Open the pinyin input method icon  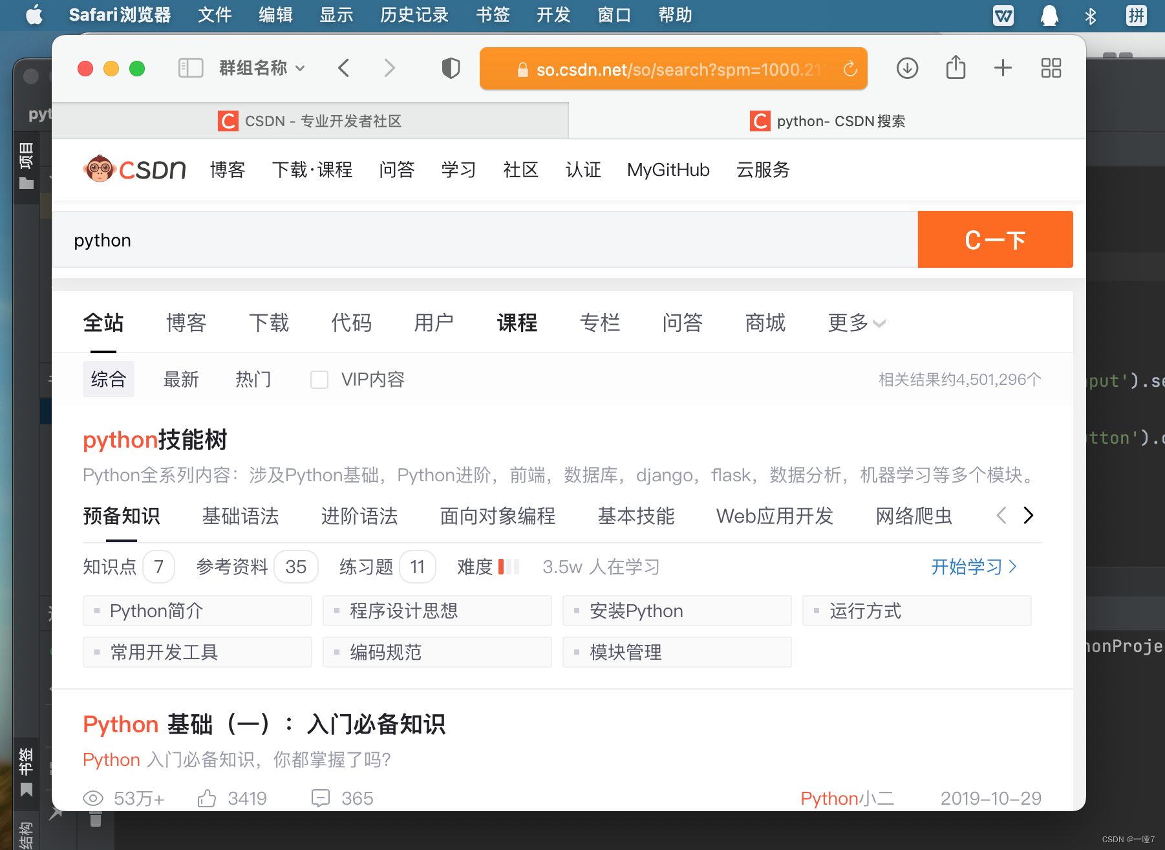click(x=1136, y=15)
